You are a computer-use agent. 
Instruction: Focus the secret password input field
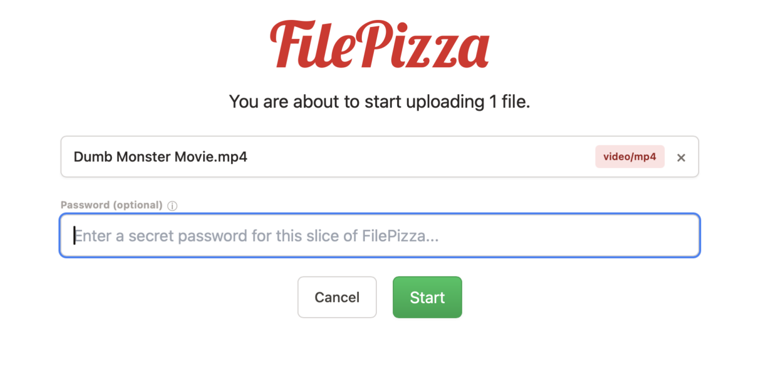tap(380, 235)
